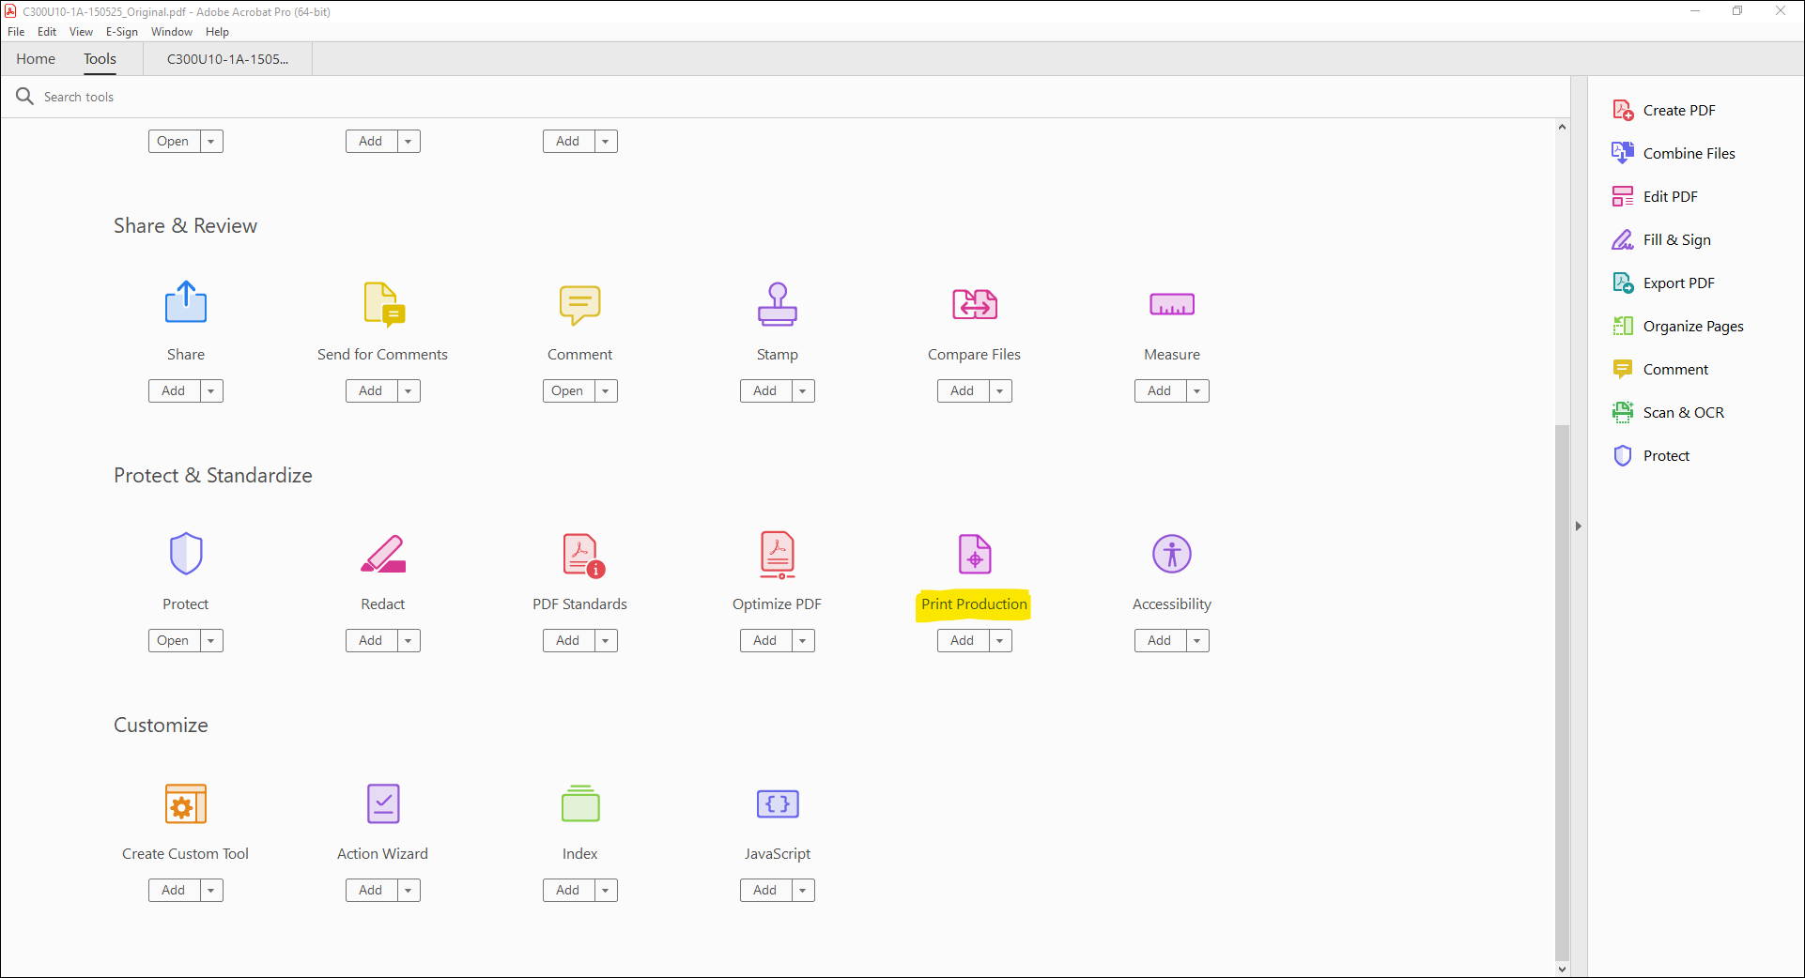Click Add button under Index

tap(569, 890)
